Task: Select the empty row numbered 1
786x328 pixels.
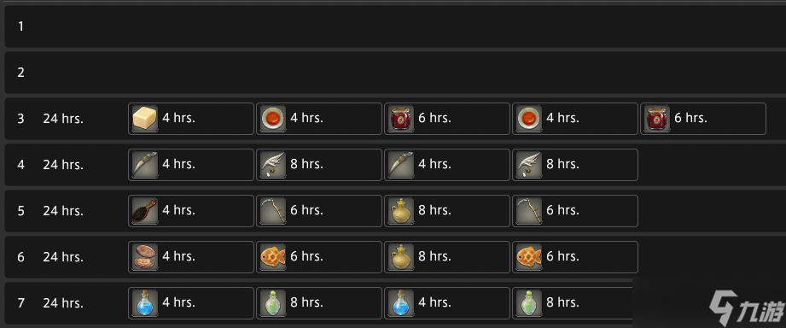Action: pos(395,26)
